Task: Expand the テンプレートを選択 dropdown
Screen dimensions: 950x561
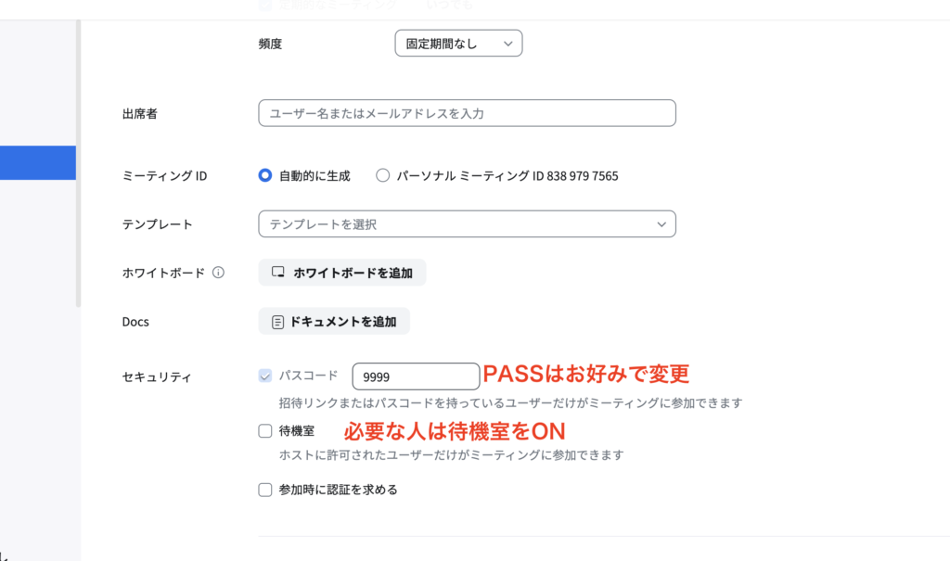Action: tap(468, 224)
